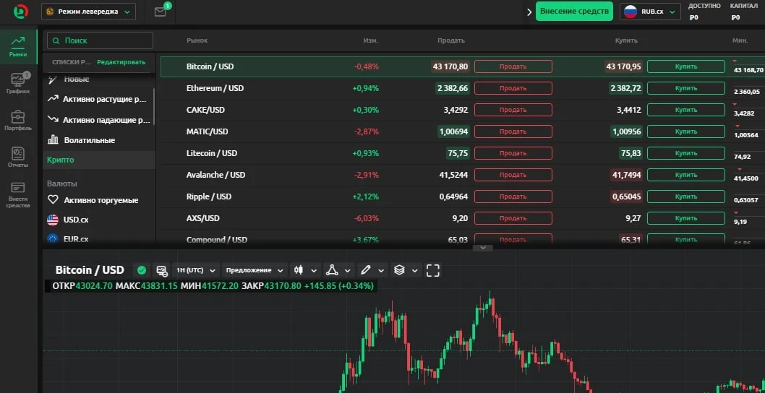765x393 pixels.
Task: Click the Bitcoin sell price 43 170,80
Action: pos(450,66)
